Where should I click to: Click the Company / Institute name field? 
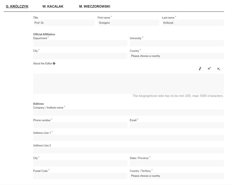pos(128,113)
